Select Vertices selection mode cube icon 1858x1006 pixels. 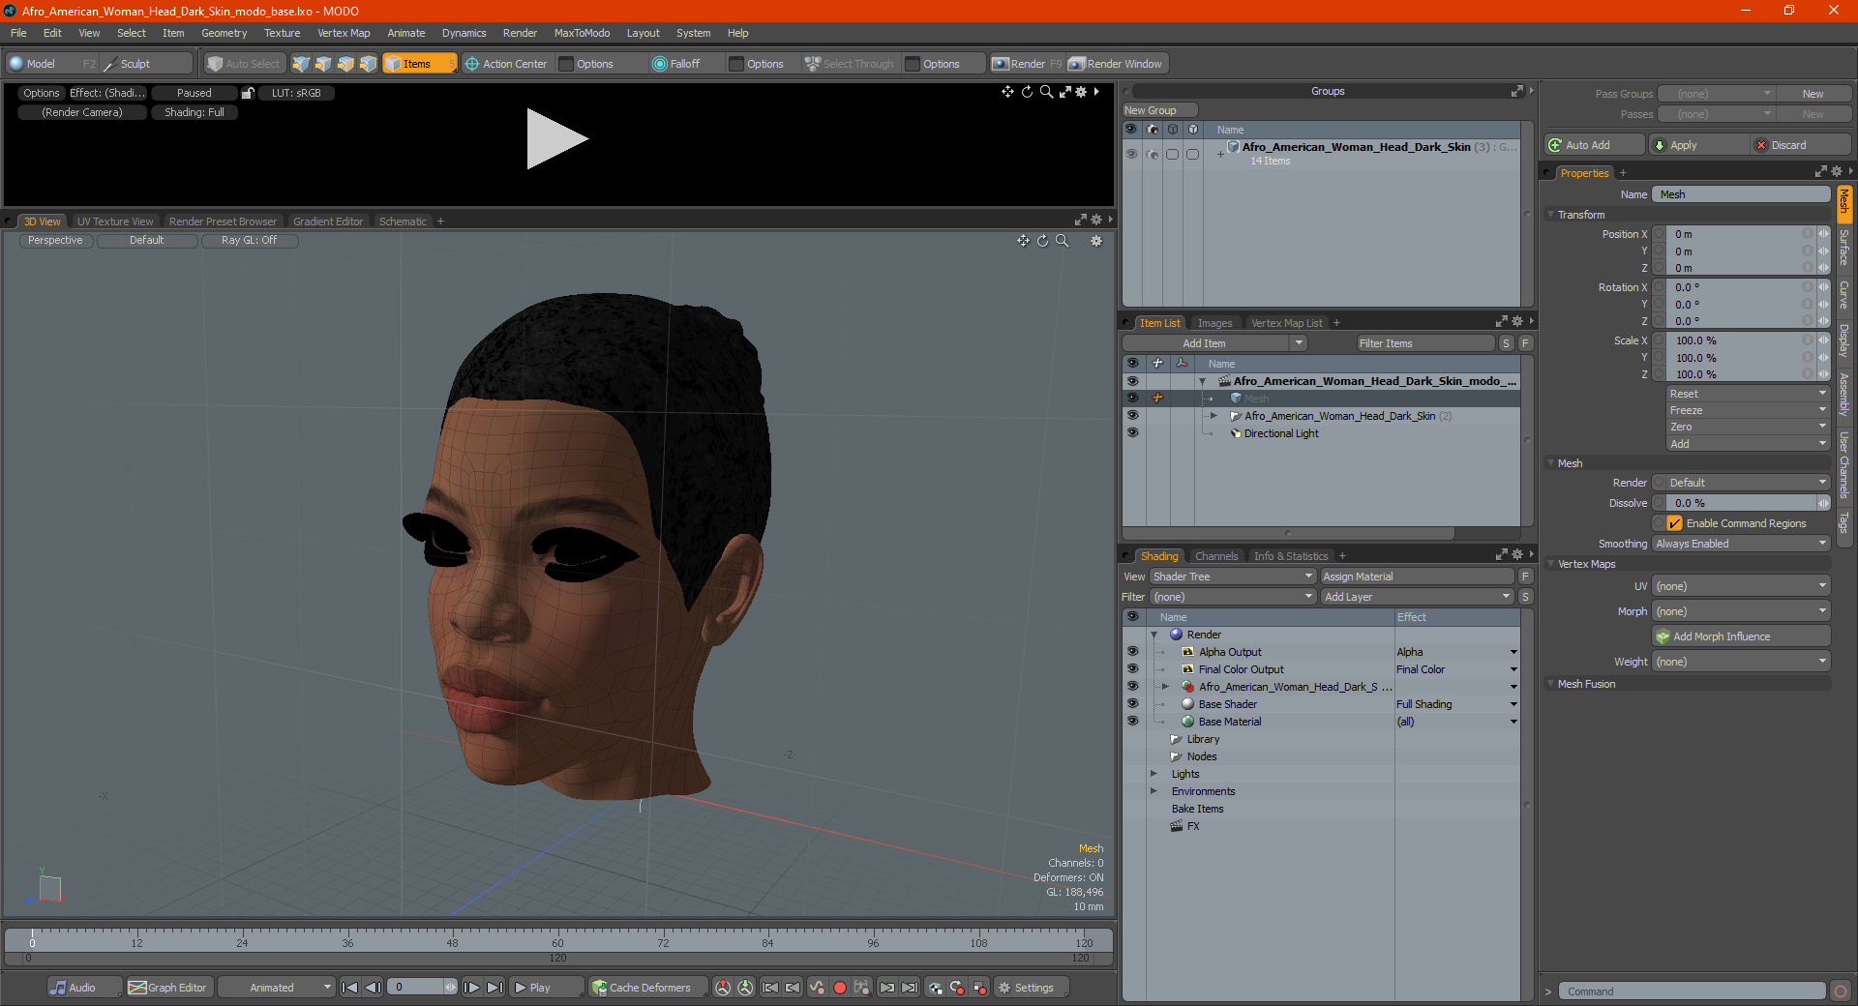point(301,64)
